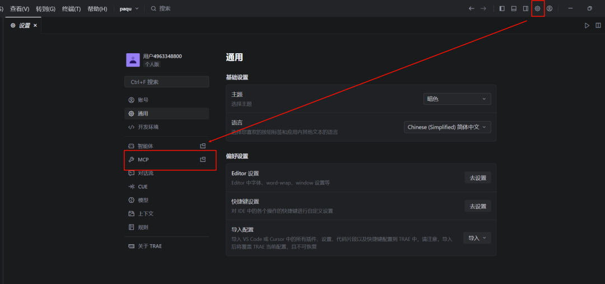Click the 账号 account icon in sidebar
The image size is (605, 284).
(131, 100)
